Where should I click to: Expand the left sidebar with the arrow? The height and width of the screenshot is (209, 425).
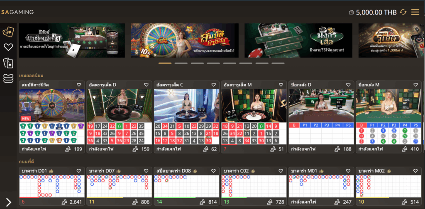(x=8, y=202)
